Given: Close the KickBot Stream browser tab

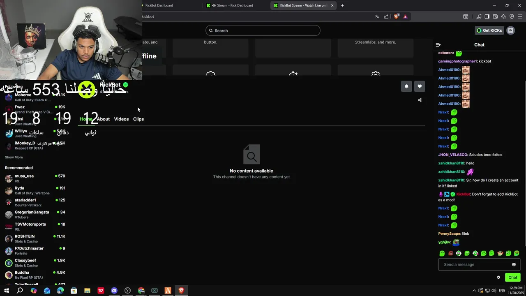Looking at the screenshot, I should tap(332, 5).
